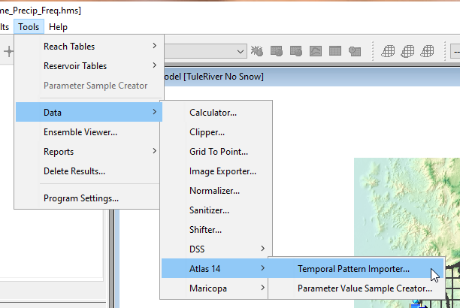Expand the Maricopa submenu arrow

point(263,288)
